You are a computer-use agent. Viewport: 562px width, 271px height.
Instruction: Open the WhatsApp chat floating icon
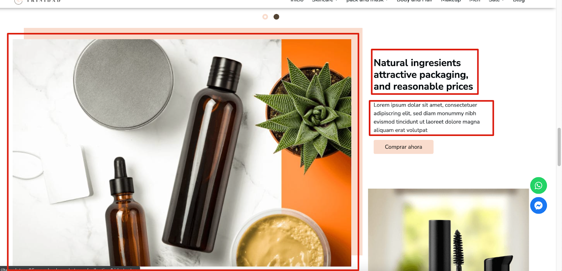(x=538, y=185)
